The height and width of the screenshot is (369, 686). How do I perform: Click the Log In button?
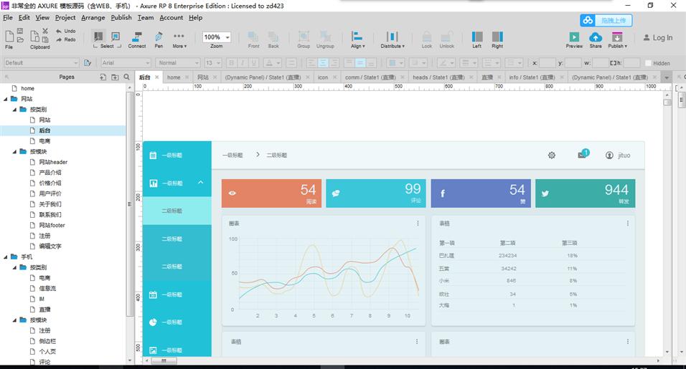(x=657, y=38)
